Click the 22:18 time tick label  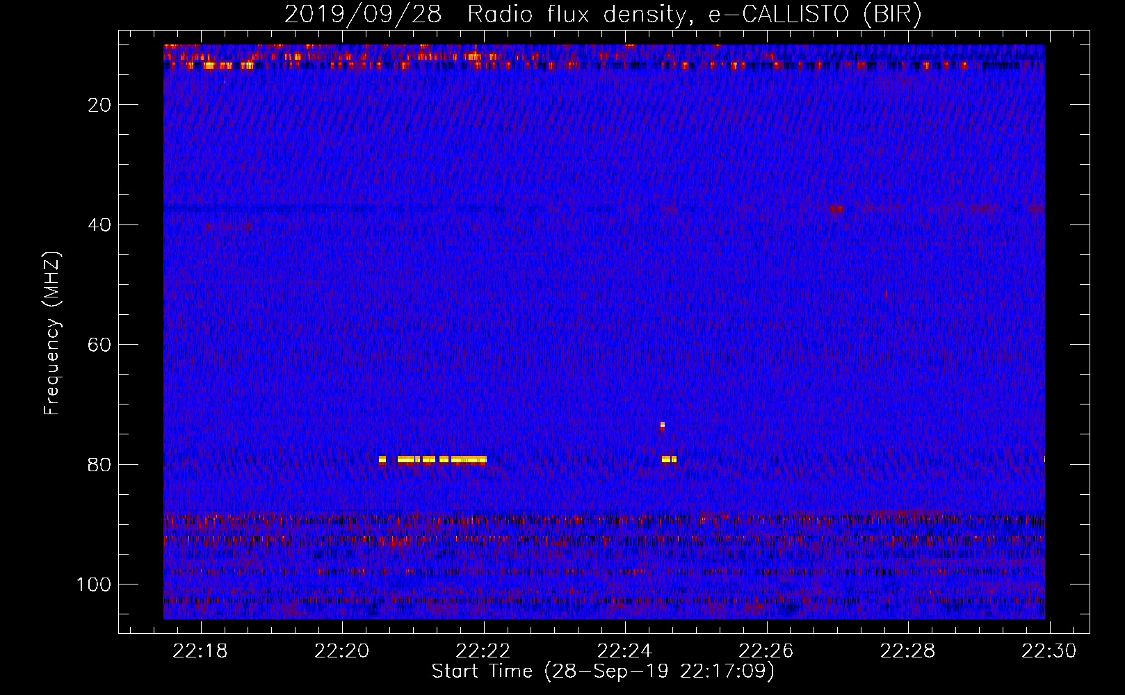[x=201, y=651]
